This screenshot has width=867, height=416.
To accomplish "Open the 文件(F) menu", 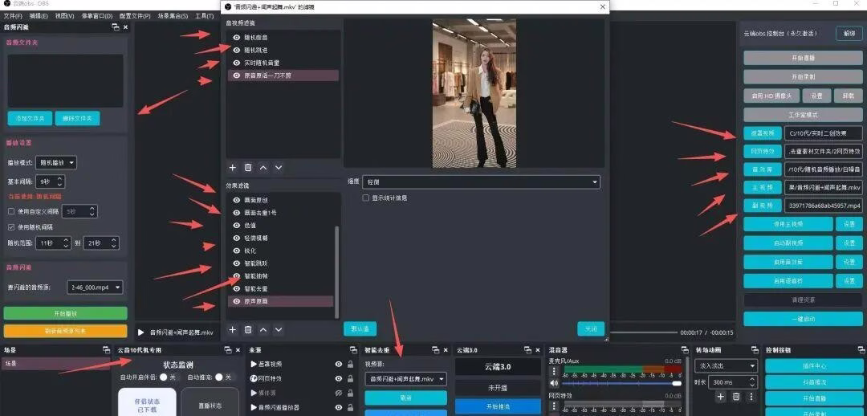I will pyautogui.click(x=12, y=15).
